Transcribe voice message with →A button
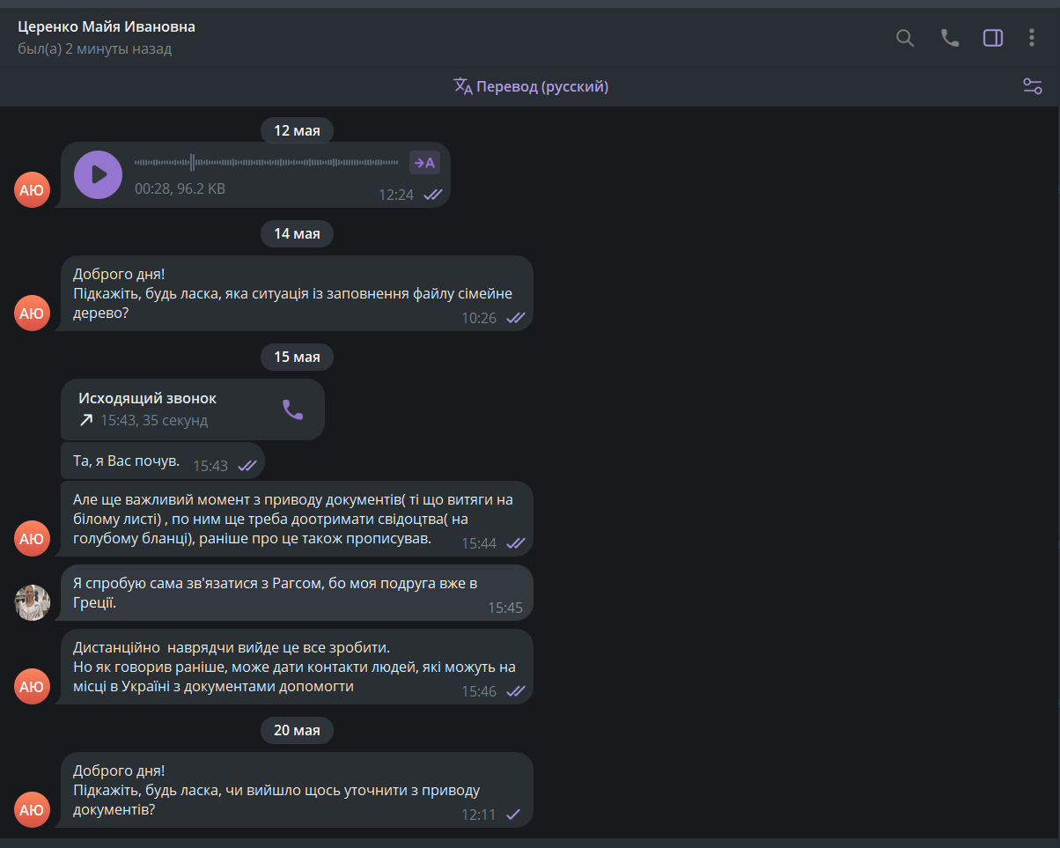Viewport: 1060px width, 848px height. click(x=424, y=162)
